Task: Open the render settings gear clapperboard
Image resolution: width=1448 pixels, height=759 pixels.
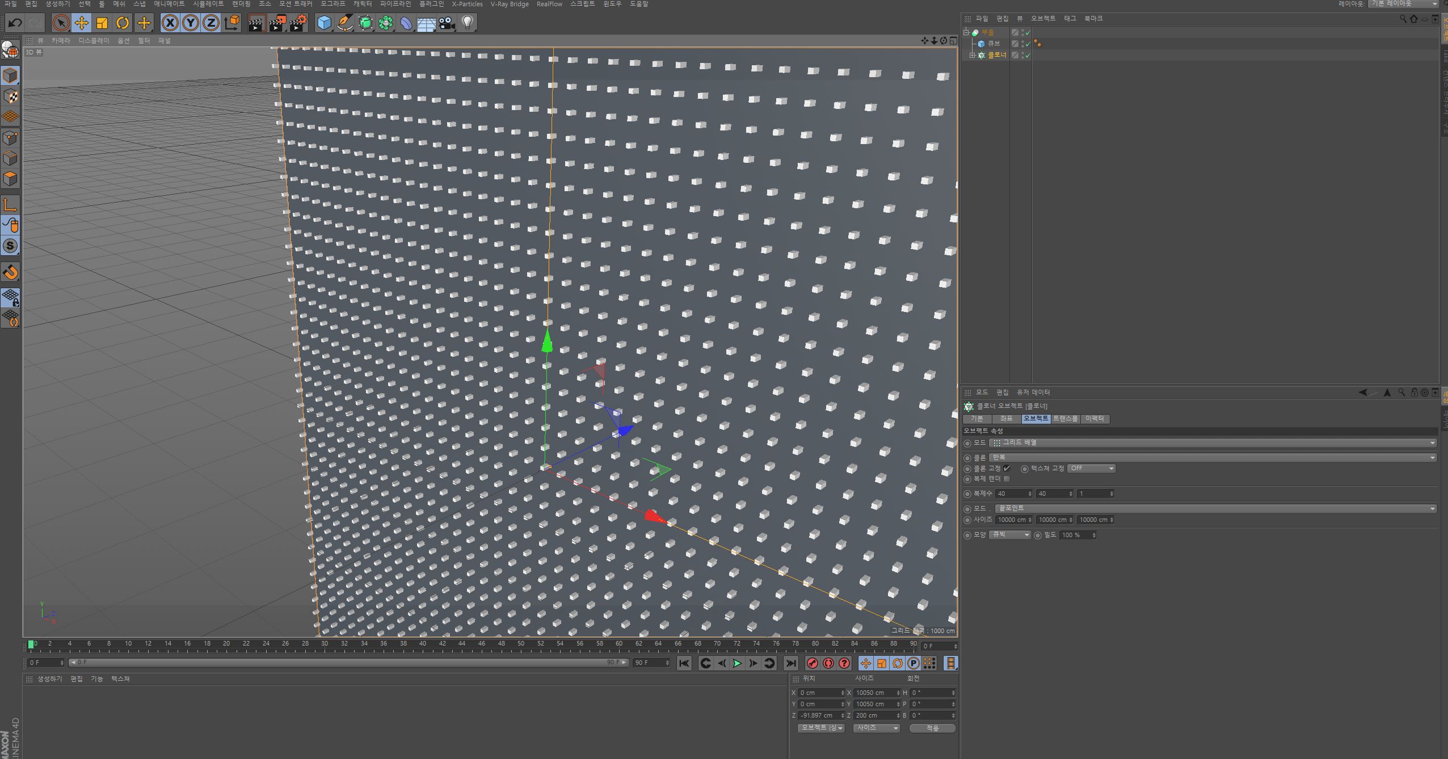Action: [298, 23]
